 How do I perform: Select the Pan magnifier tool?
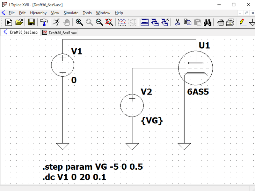click(x=90, y=22)
